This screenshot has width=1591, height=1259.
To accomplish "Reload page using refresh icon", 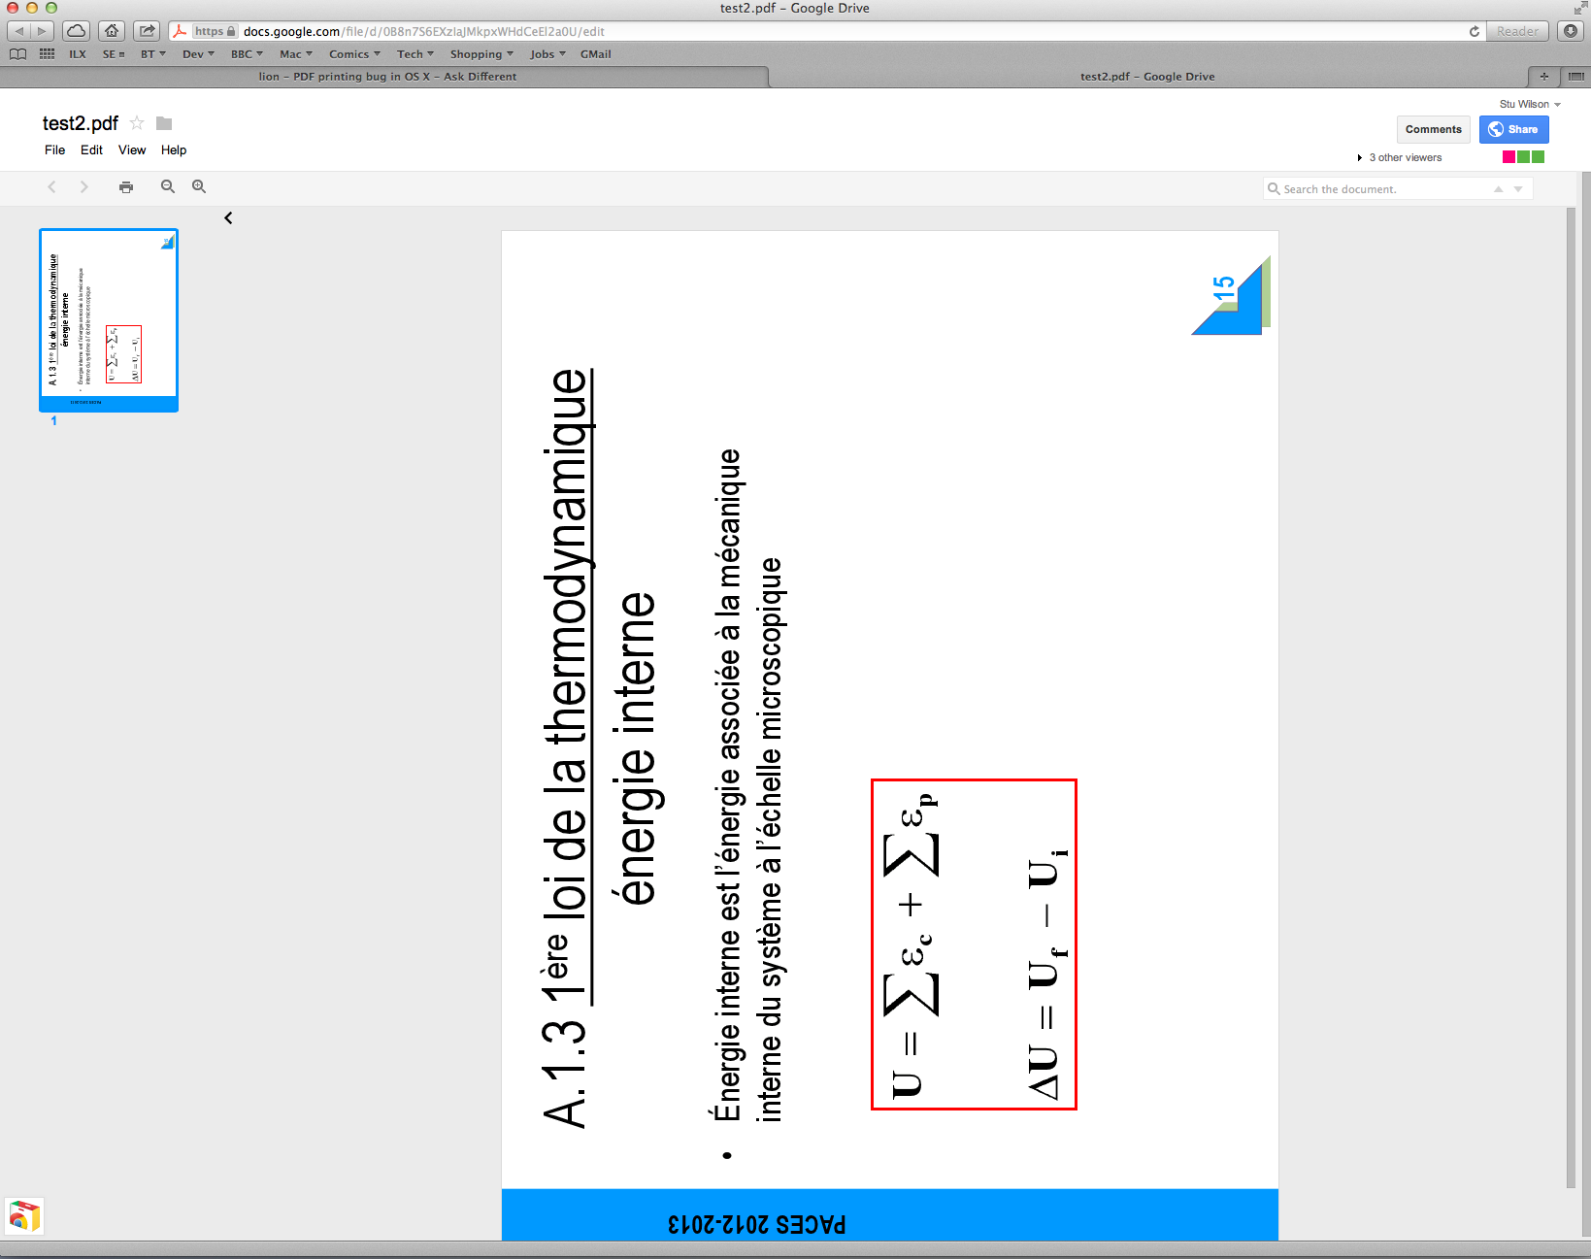I will (x=1475, y=31).
